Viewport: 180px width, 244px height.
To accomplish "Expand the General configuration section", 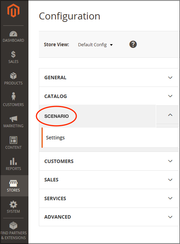I will pos(109,78).
